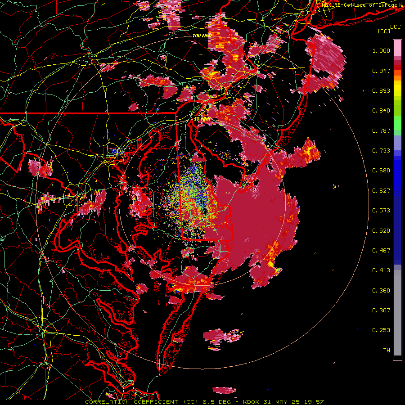405x405 pixels.
Task: Click the 31 MAY 25 date text
Action: click(x=282, y=402)
